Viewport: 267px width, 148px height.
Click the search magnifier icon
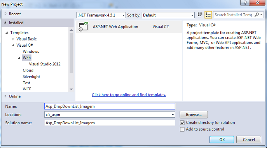point(257,15)
